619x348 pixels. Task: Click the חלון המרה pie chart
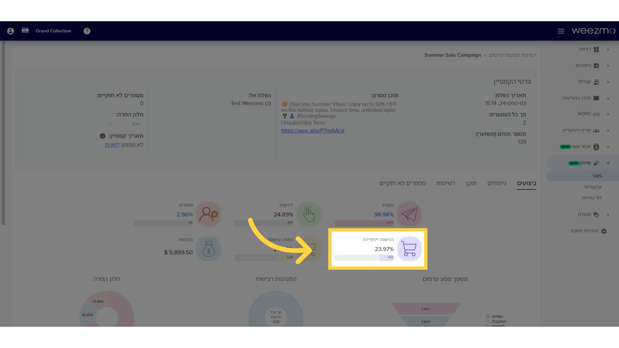tap(107, 309)
